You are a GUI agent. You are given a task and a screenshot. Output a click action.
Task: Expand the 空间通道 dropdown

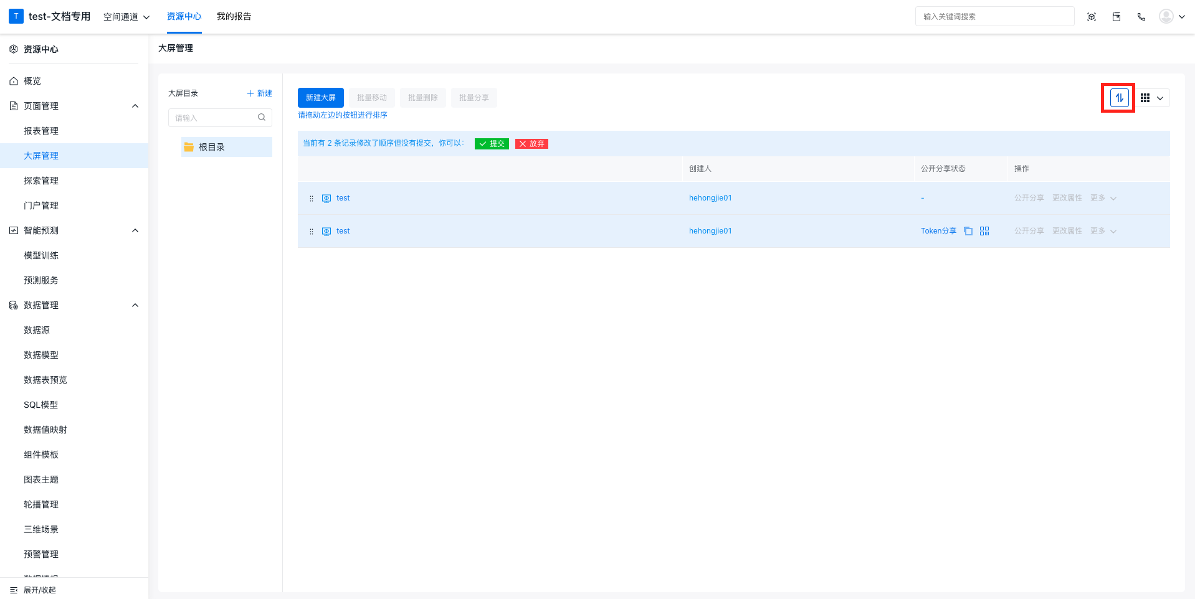126,17
